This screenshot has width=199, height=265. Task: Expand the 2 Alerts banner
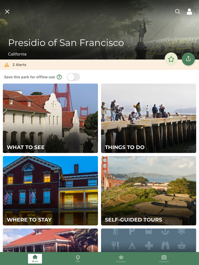20,65
